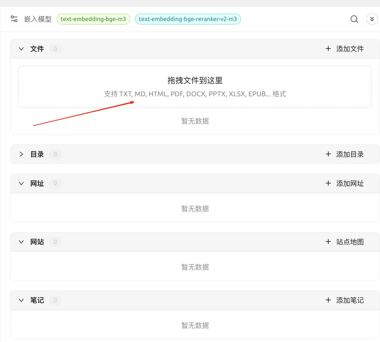Click 暂无数据 in the 网址 section
This screenshot has width=380, height=342.
(x=195, y=209)
